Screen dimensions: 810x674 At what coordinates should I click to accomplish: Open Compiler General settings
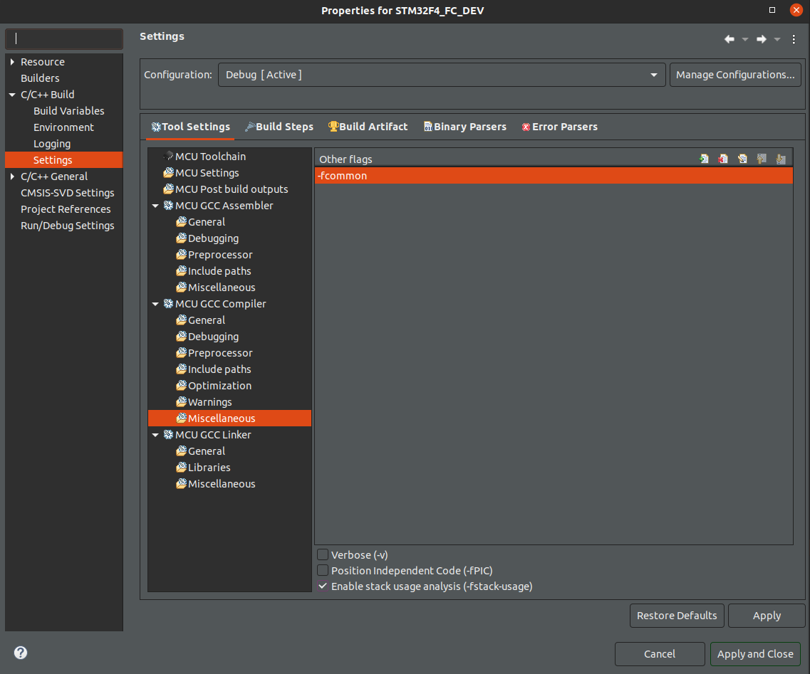coord(200,320)
